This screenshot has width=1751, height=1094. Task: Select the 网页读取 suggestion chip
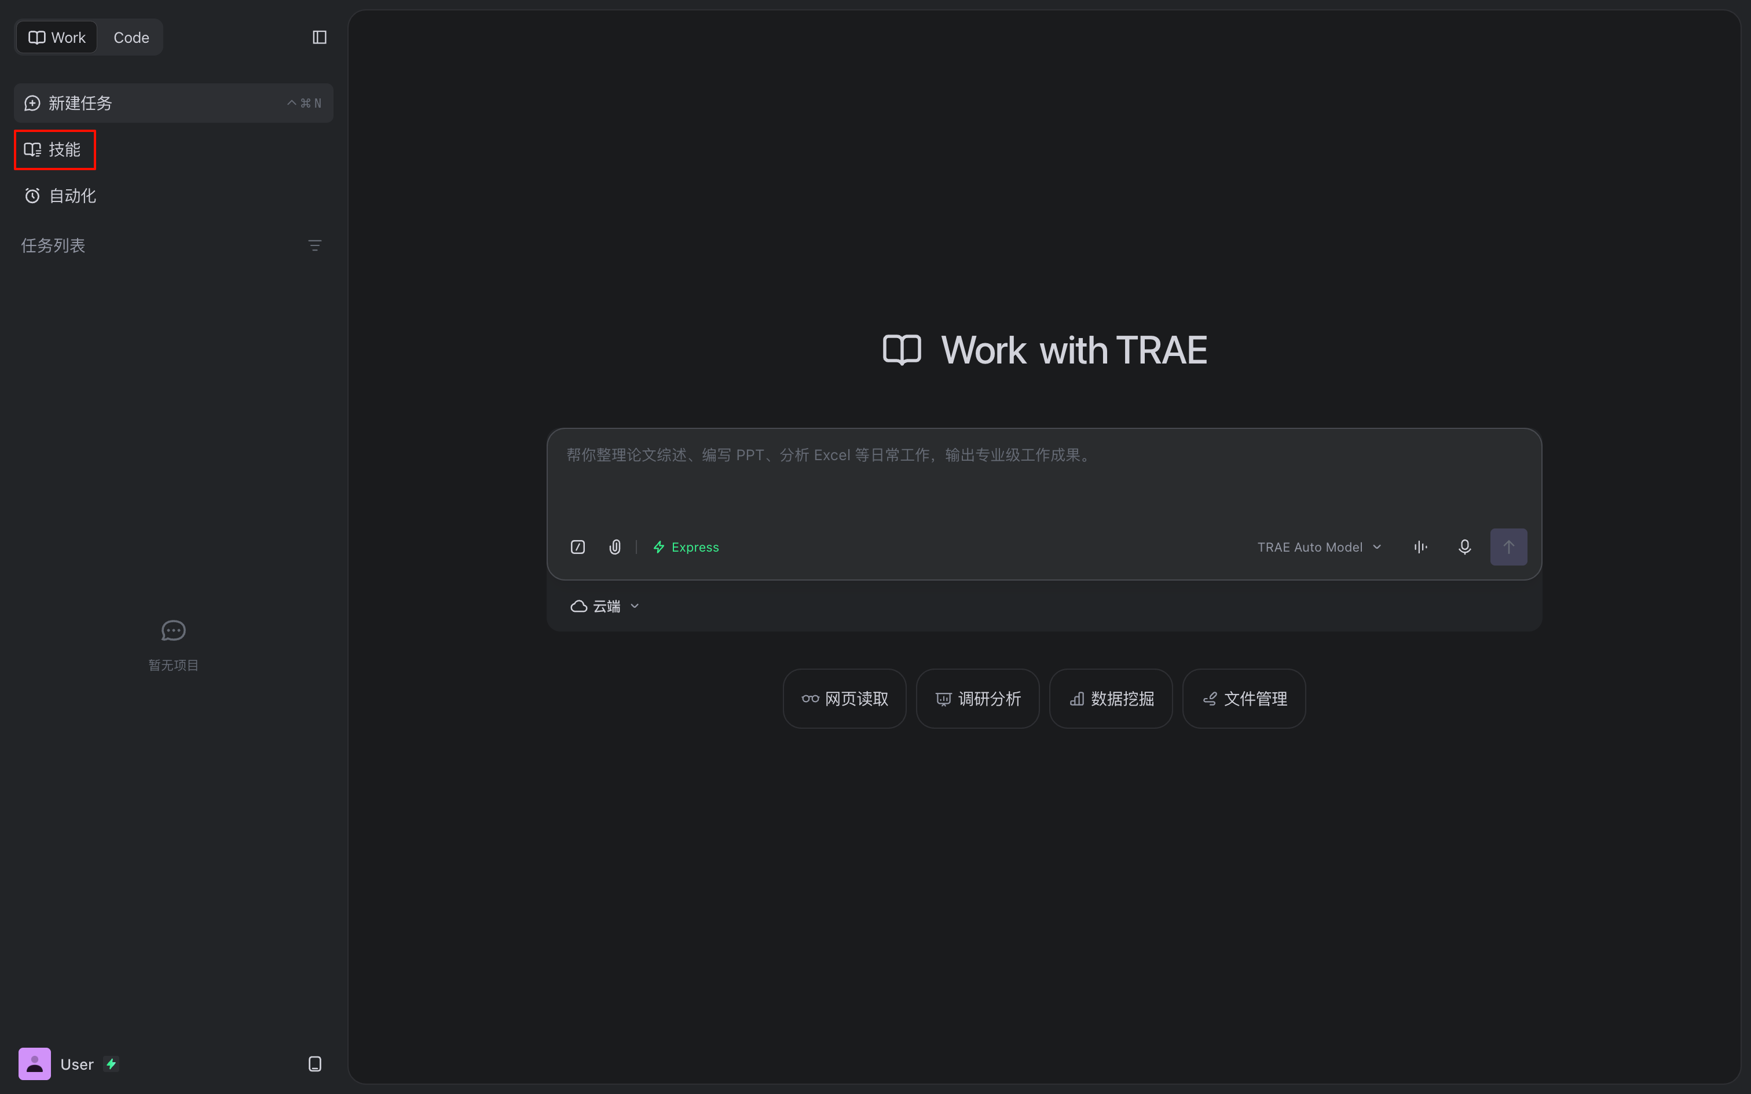844,699
